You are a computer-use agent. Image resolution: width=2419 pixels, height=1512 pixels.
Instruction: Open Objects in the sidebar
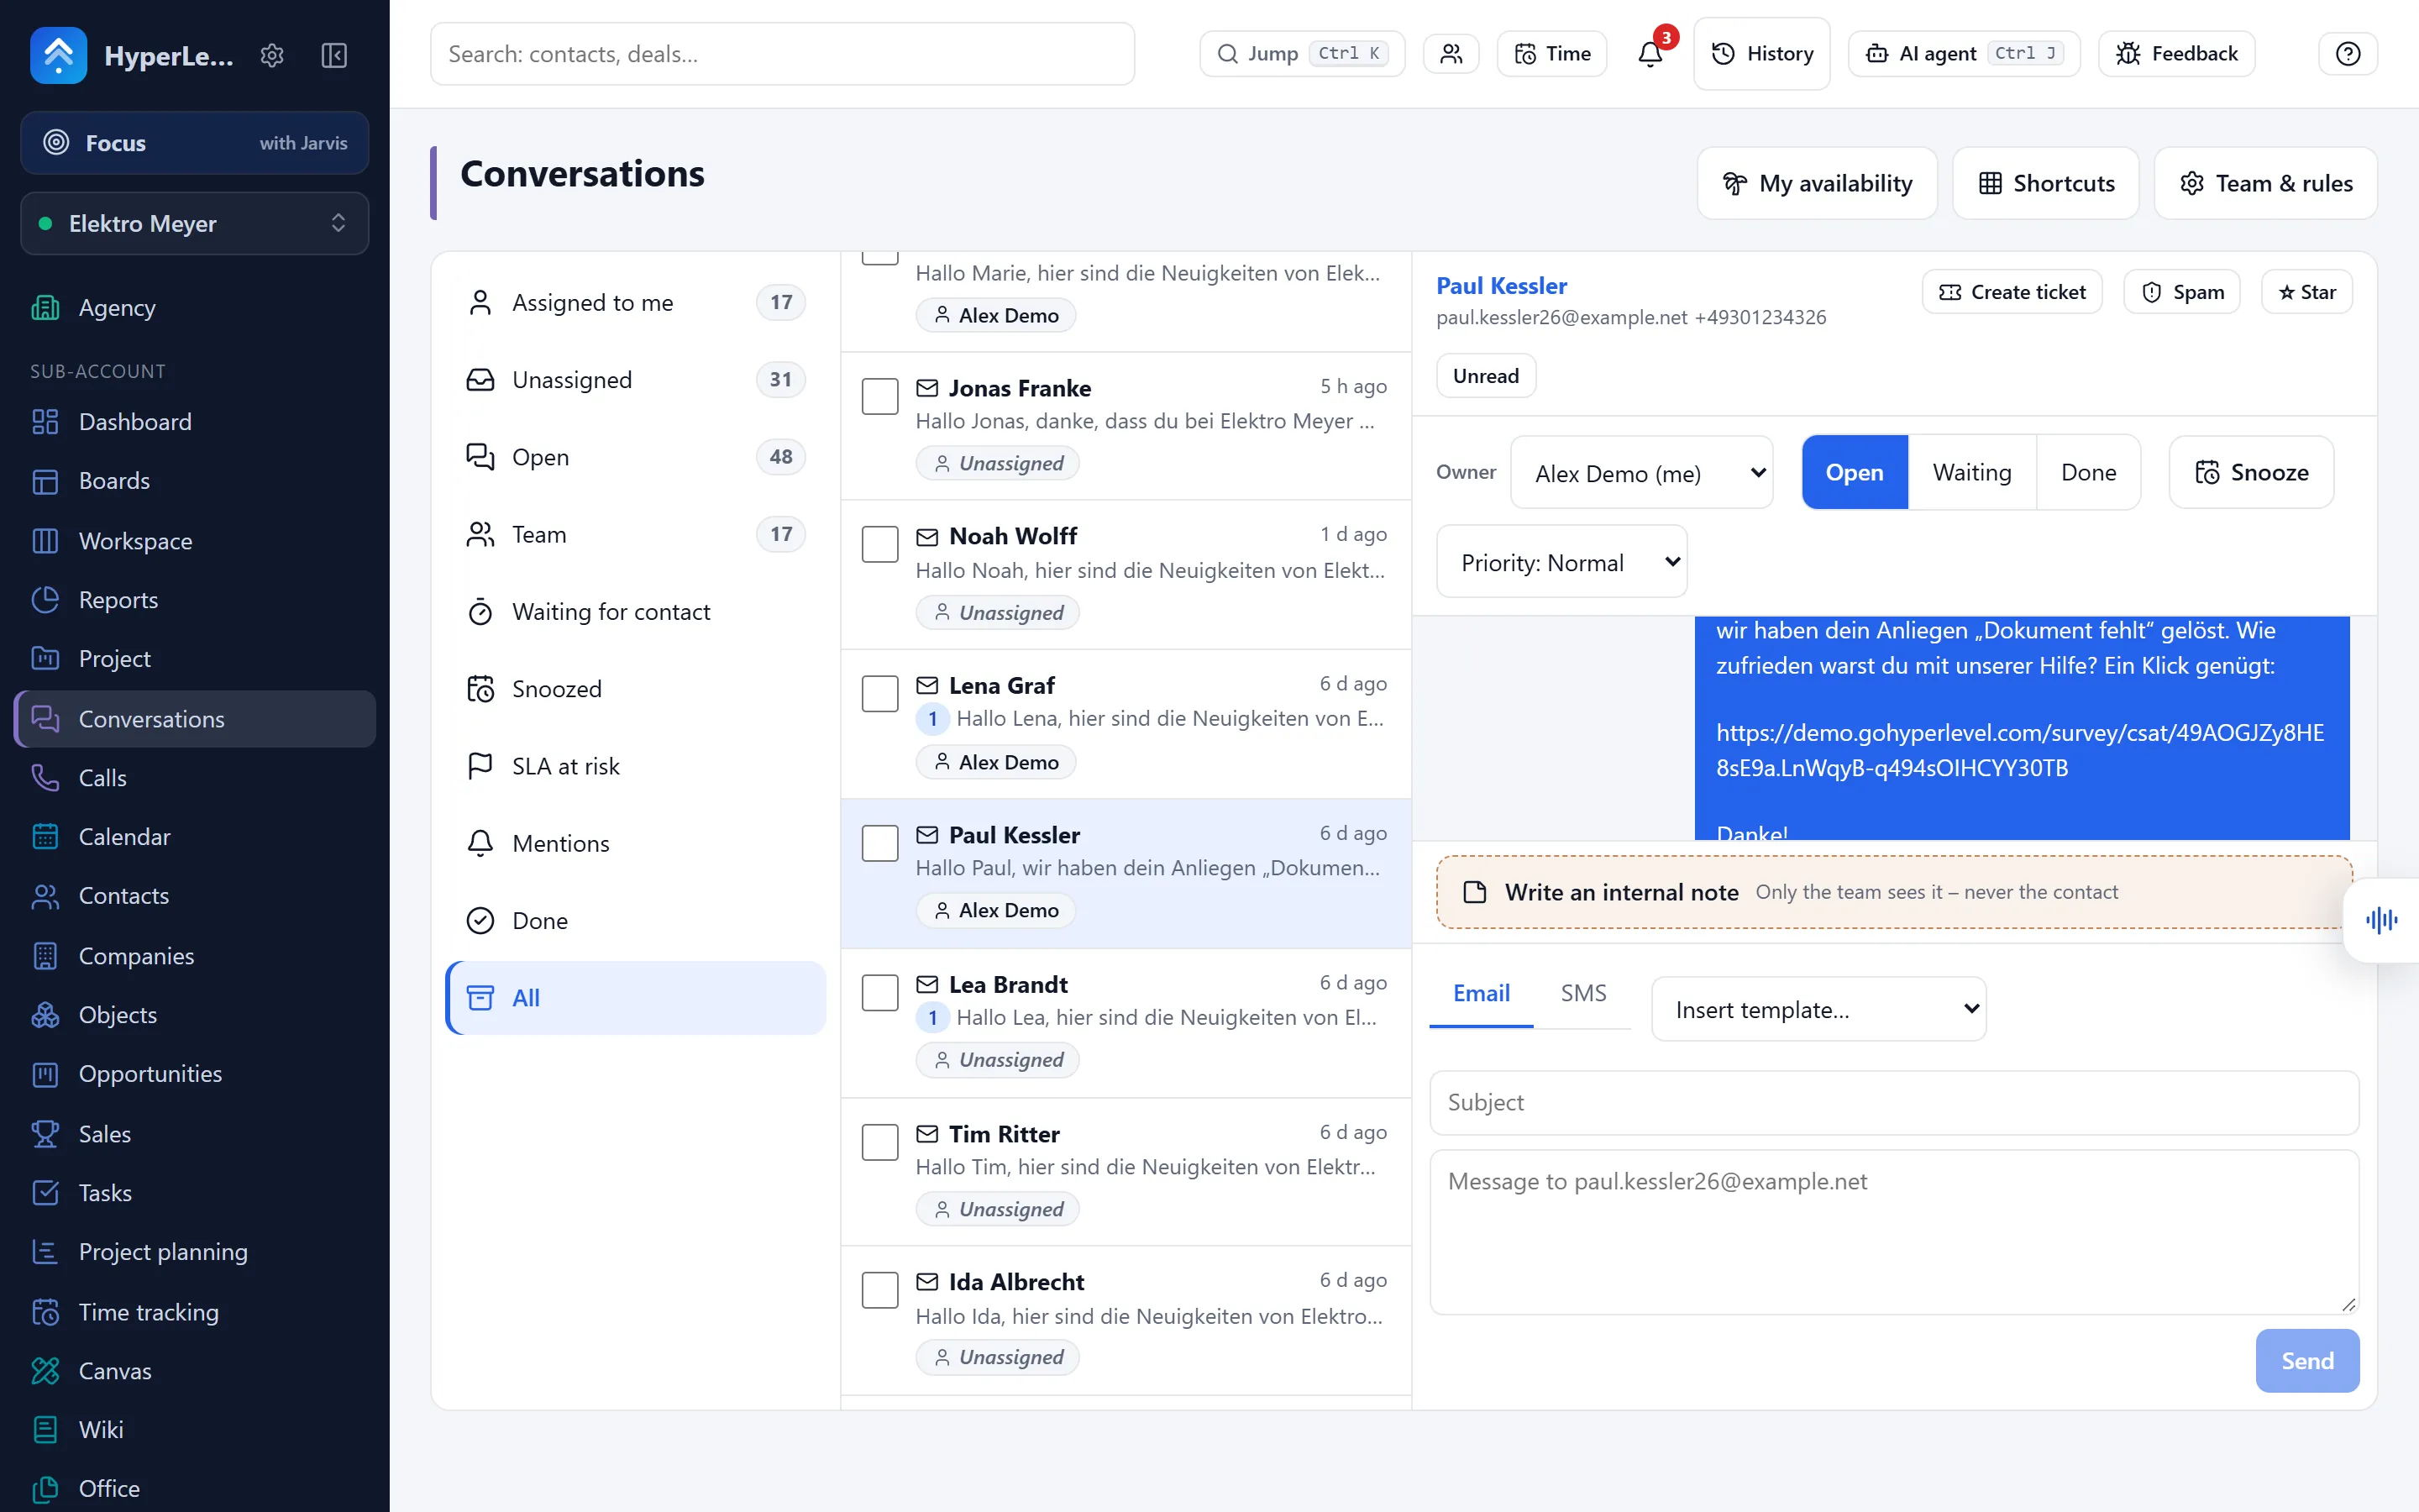tap(195, 1015)
